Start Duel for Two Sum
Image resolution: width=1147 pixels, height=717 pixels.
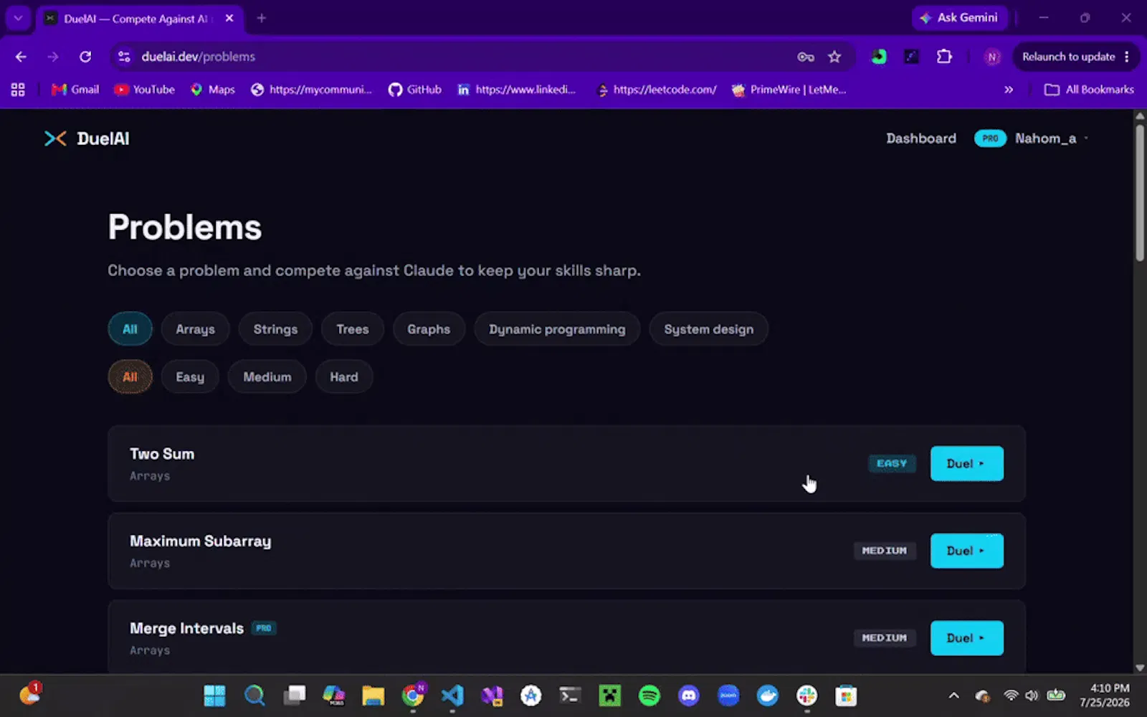tap(966, 463)
